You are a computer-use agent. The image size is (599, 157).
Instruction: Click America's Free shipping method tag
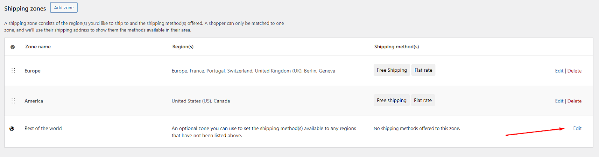(392, 100)
